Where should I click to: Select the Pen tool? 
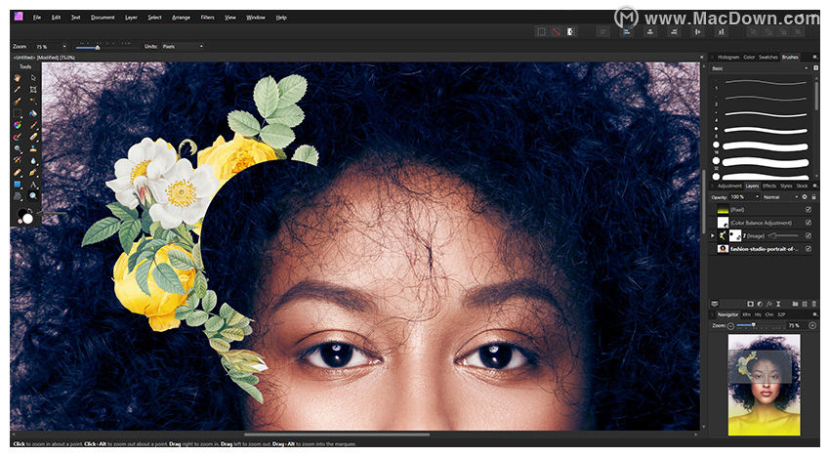tap(33, 172)
